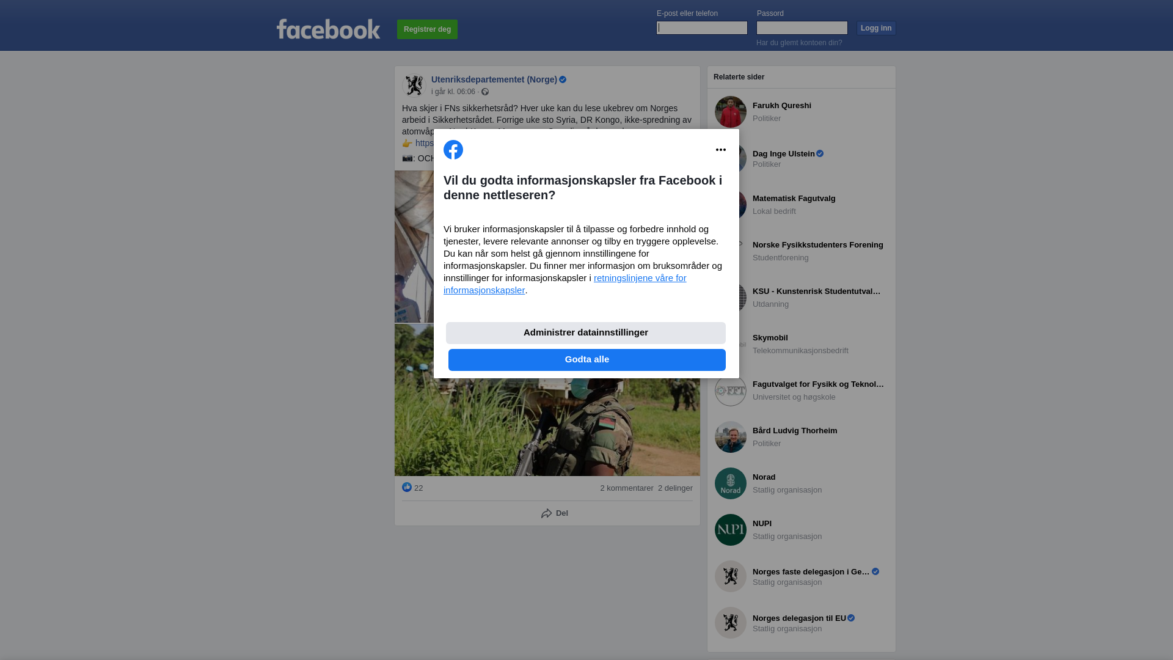This screenshot has height=660, width=1173.
Task: Open the Norad logo page
Action: [x=731, y=483]
